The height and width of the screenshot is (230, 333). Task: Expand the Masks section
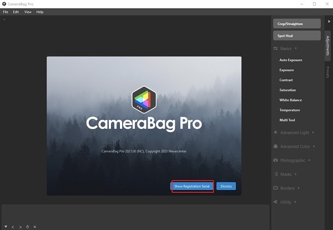[x=296, y=174]
